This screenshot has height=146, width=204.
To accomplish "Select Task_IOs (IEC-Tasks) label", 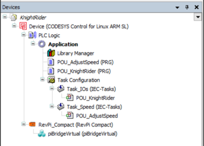I will click(x=91, y=89).
